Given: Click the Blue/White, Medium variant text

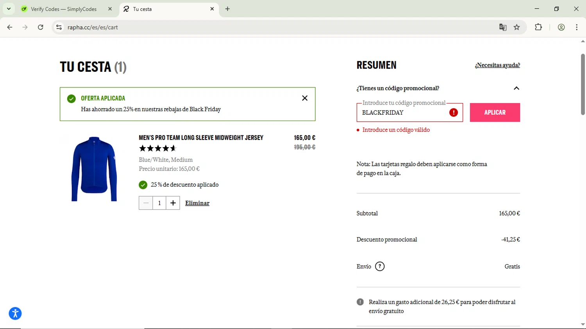Looking at the screenshot, I should tap(166, 160).
